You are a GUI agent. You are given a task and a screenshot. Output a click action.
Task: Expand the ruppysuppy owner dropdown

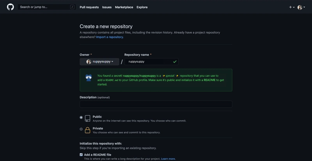[99, 62]
